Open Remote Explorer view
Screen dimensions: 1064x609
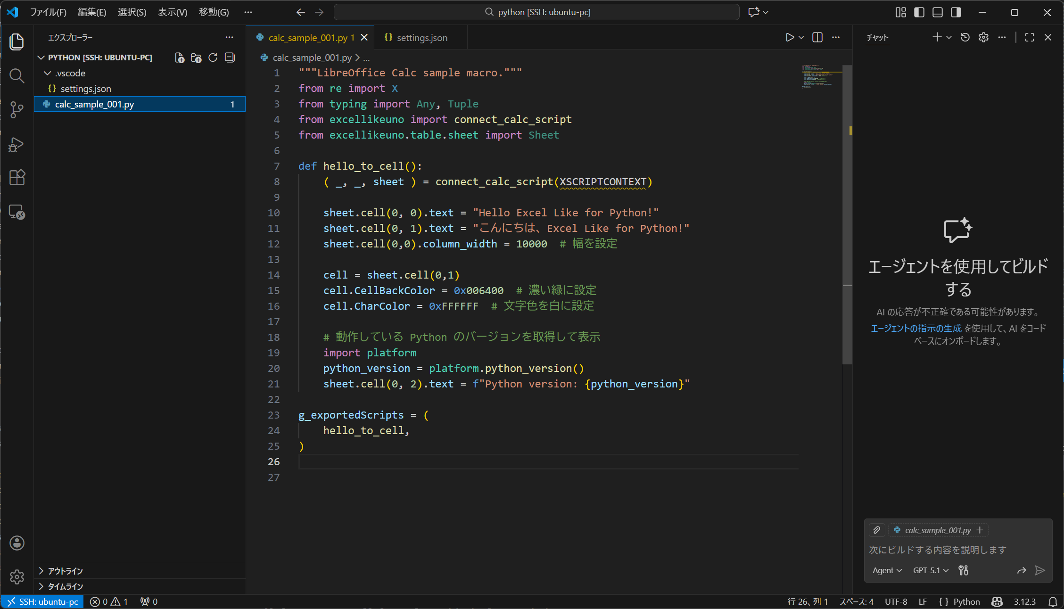coord(16,212)
